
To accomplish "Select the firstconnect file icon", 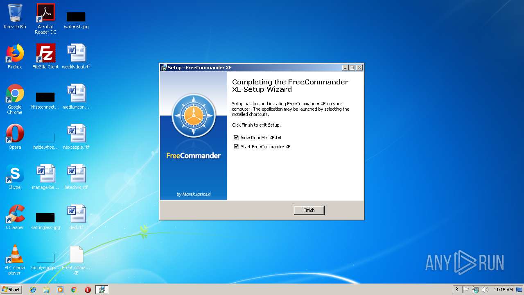I will pyautogui.click(x=45, y=100).
